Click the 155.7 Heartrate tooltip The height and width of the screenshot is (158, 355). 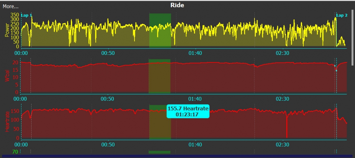[188, 111]
